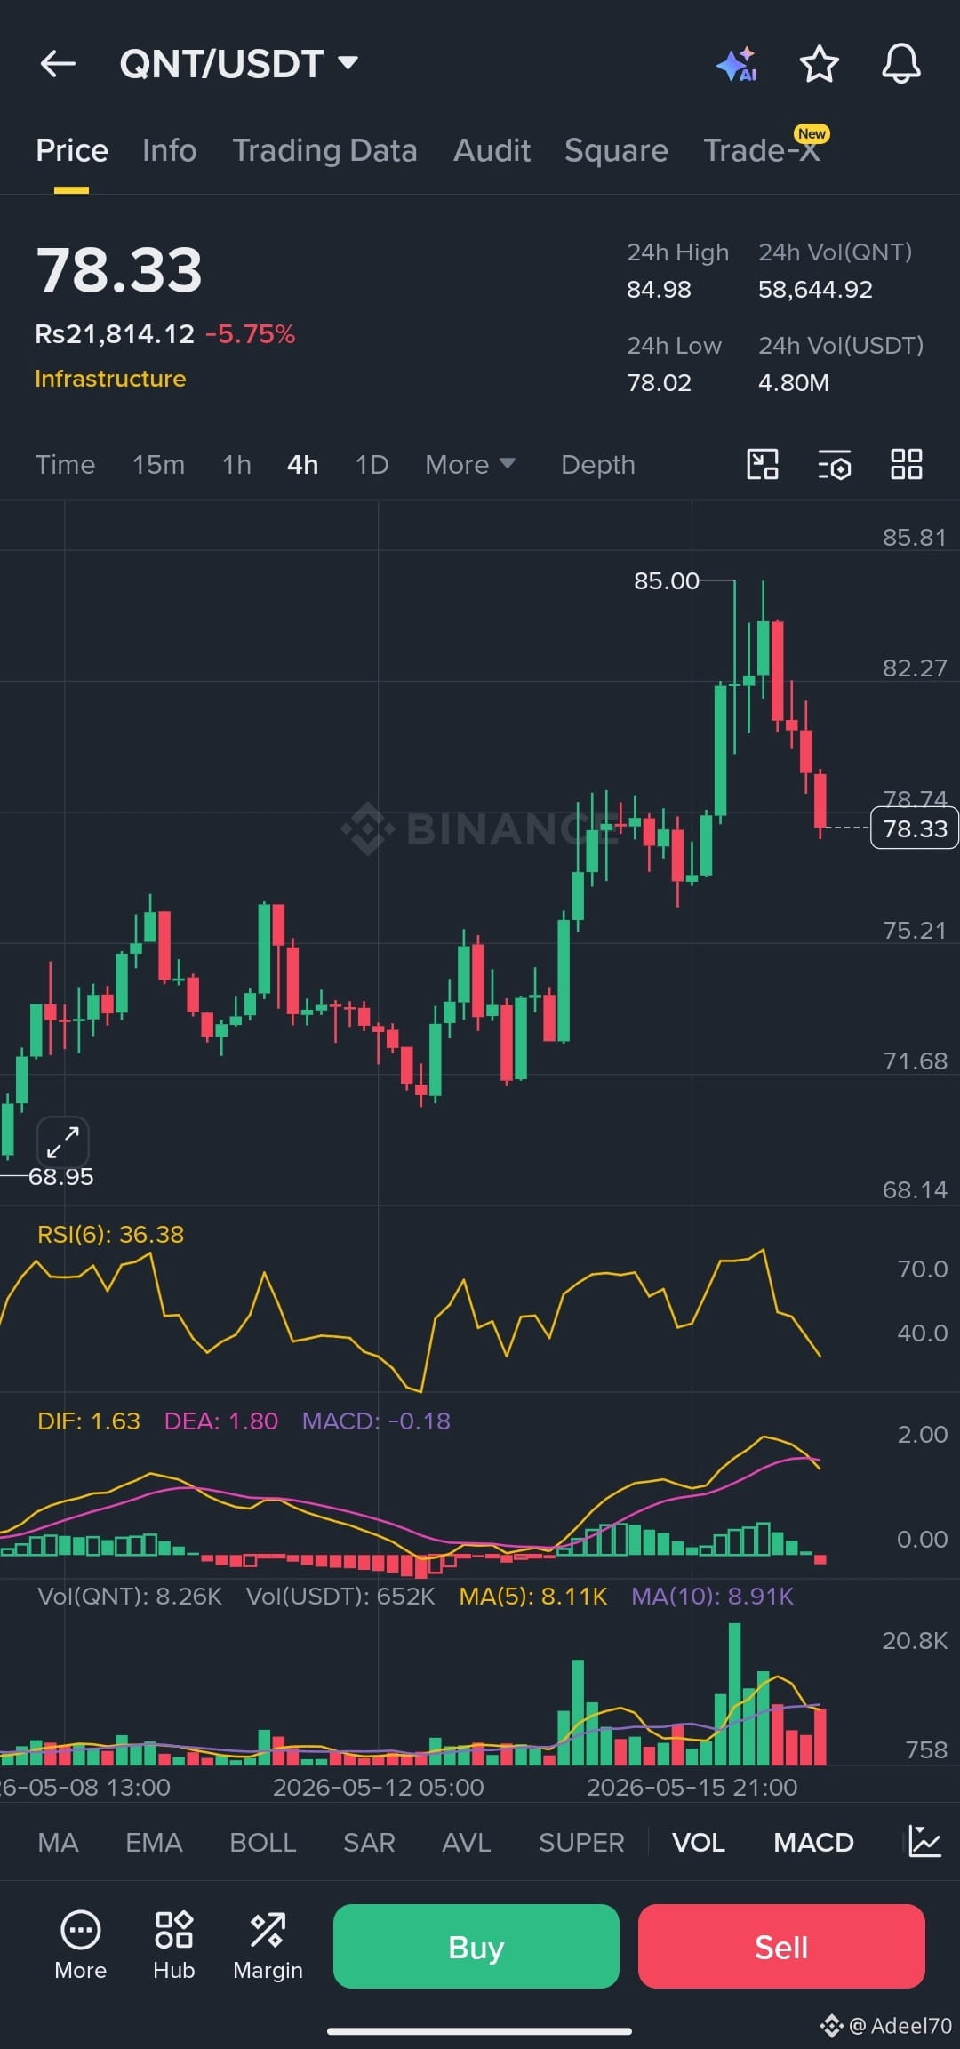Toggle the MACD indicator

(813, 1842)
